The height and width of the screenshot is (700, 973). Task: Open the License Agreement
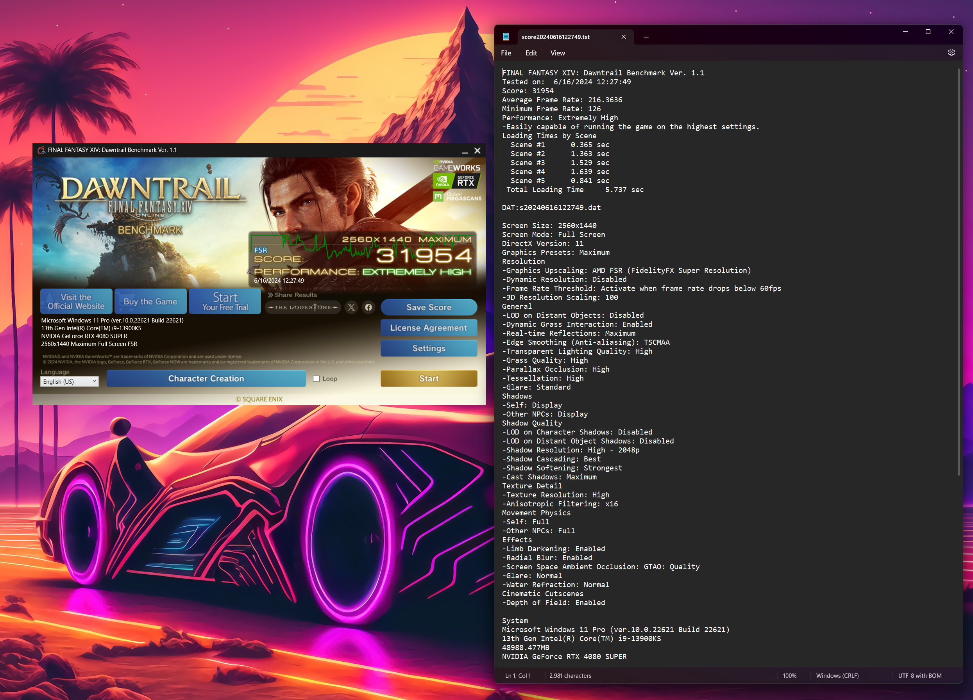[429, 328]
